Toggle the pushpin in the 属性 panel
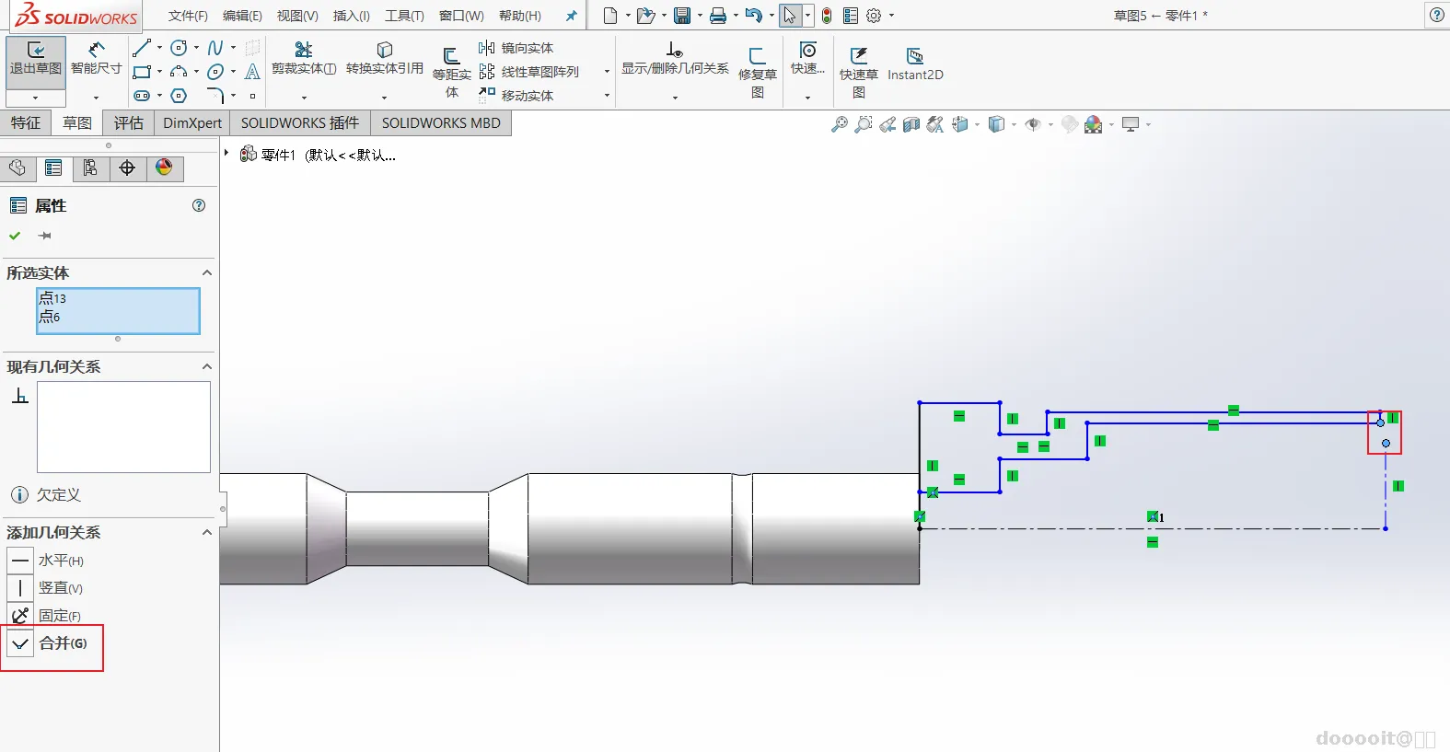1450x752 pixels. coord(44,236)
